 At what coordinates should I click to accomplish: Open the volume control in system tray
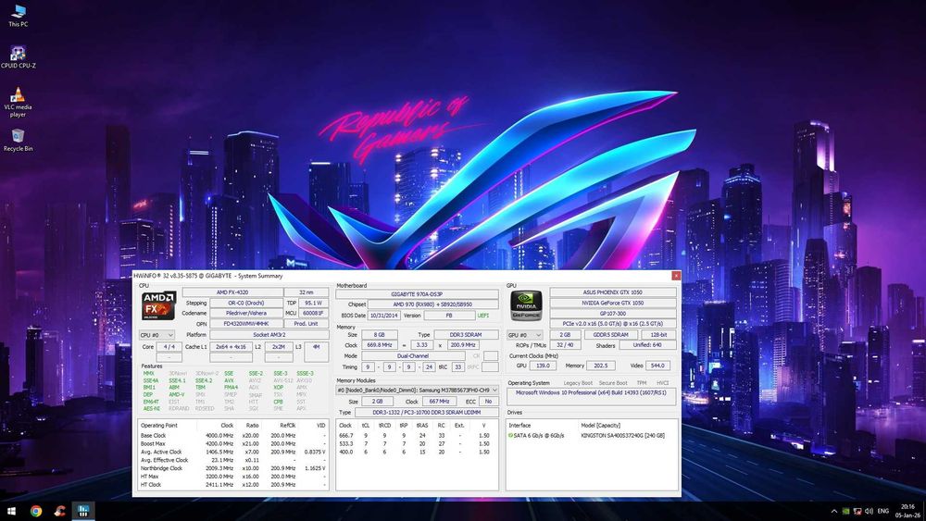[869, 511]
